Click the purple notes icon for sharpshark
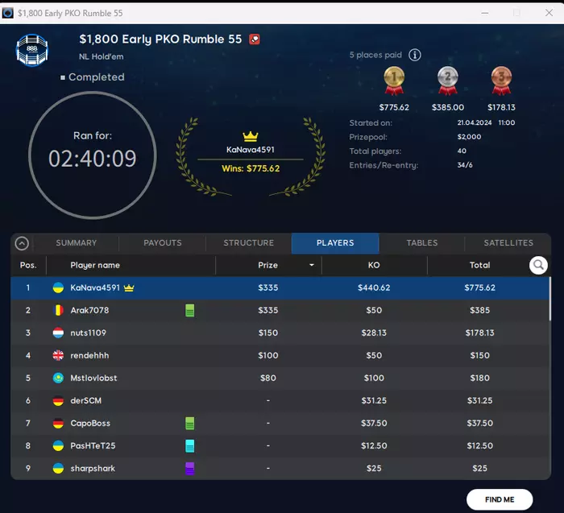Screen dimensions: 564x513 pos(190,469)
